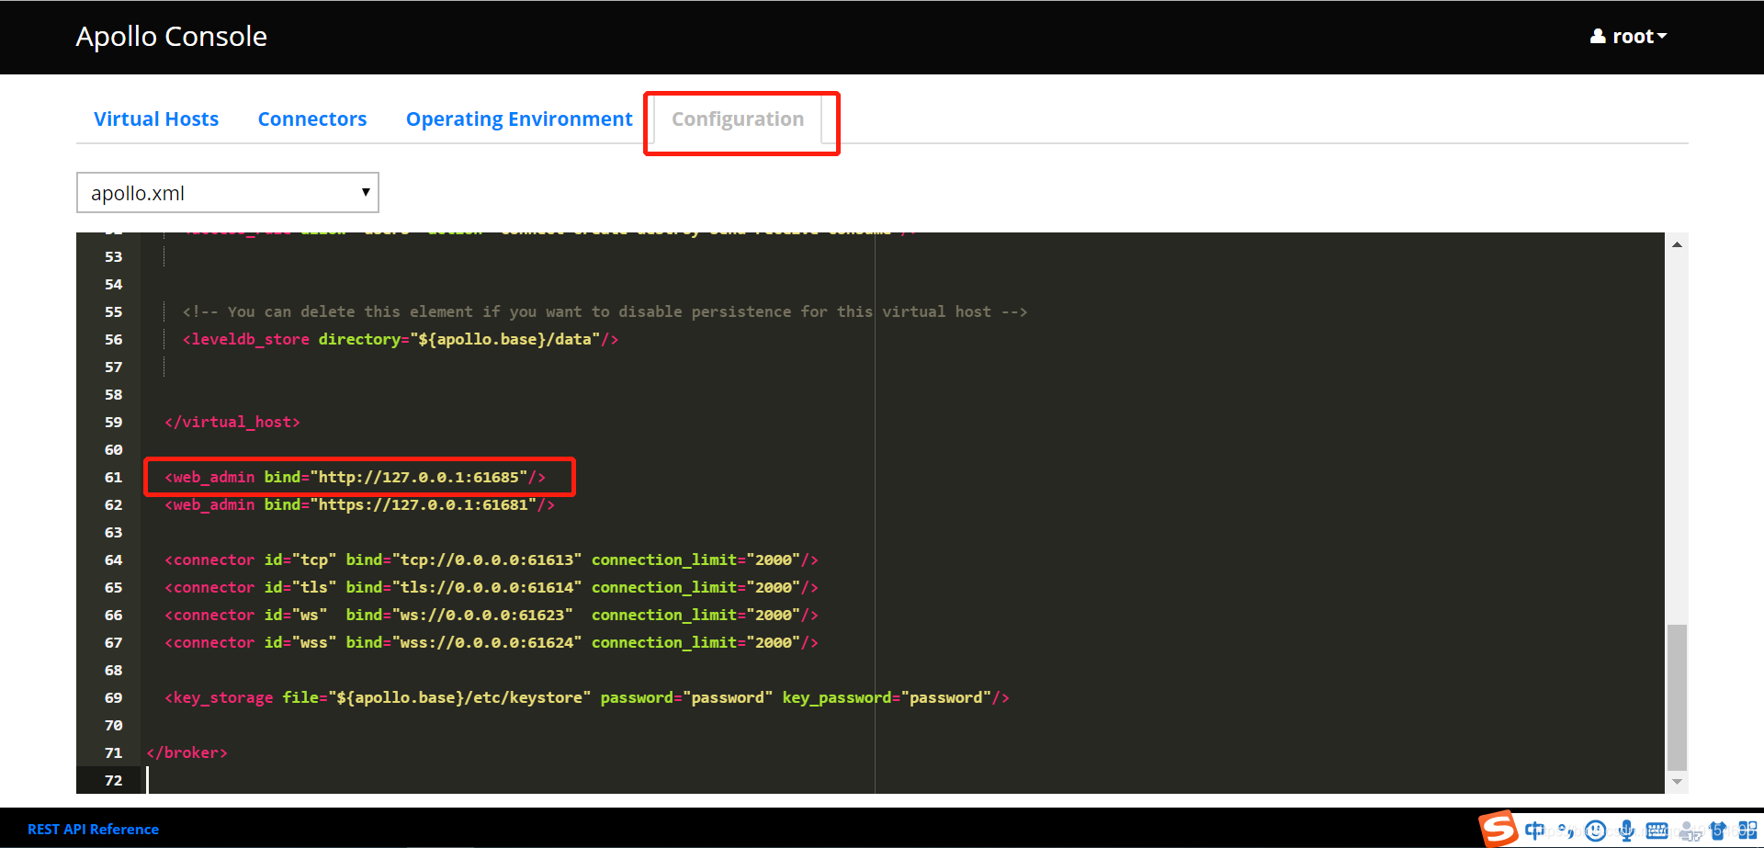Switch to the Virtual Hosts tab
The width and height of the screenshot is (1764, 848).
click(156, 119)
